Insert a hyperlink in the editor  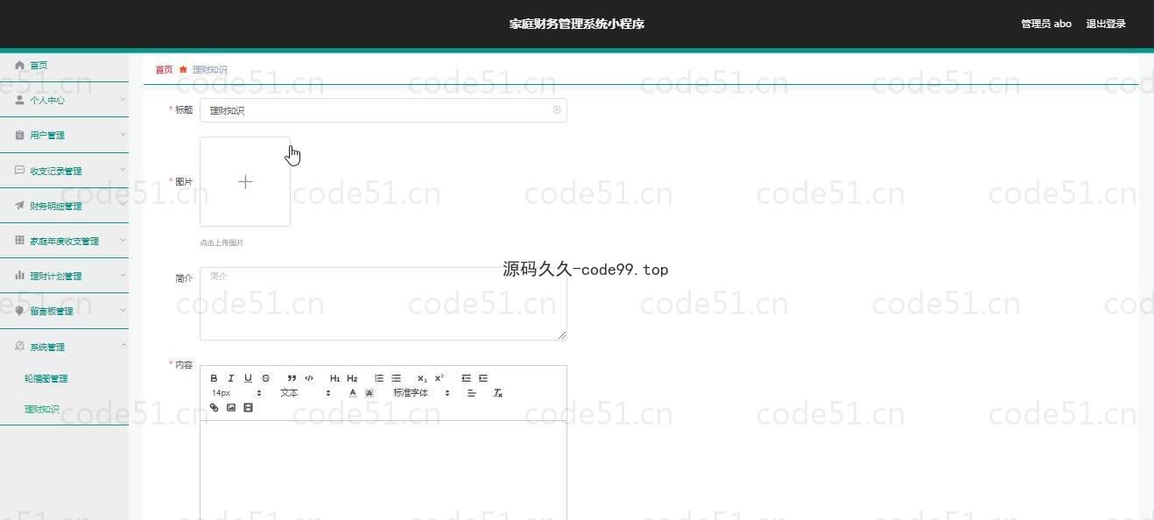point(214,408)
